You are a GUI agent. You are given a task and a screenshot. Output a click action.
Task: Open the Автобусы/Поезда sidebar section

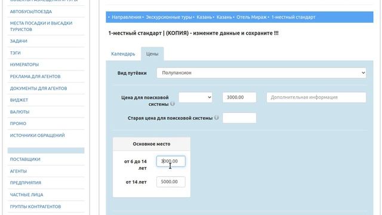coord(30,11)
